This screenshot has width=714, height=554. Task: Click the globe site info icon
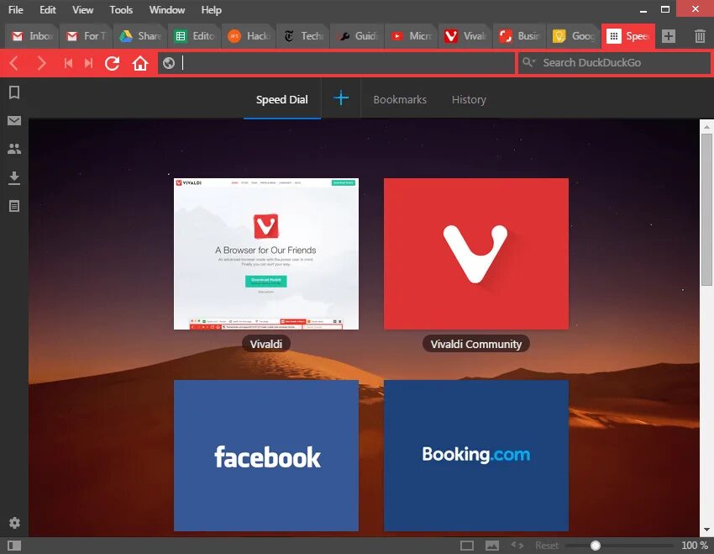pos(169,63)
